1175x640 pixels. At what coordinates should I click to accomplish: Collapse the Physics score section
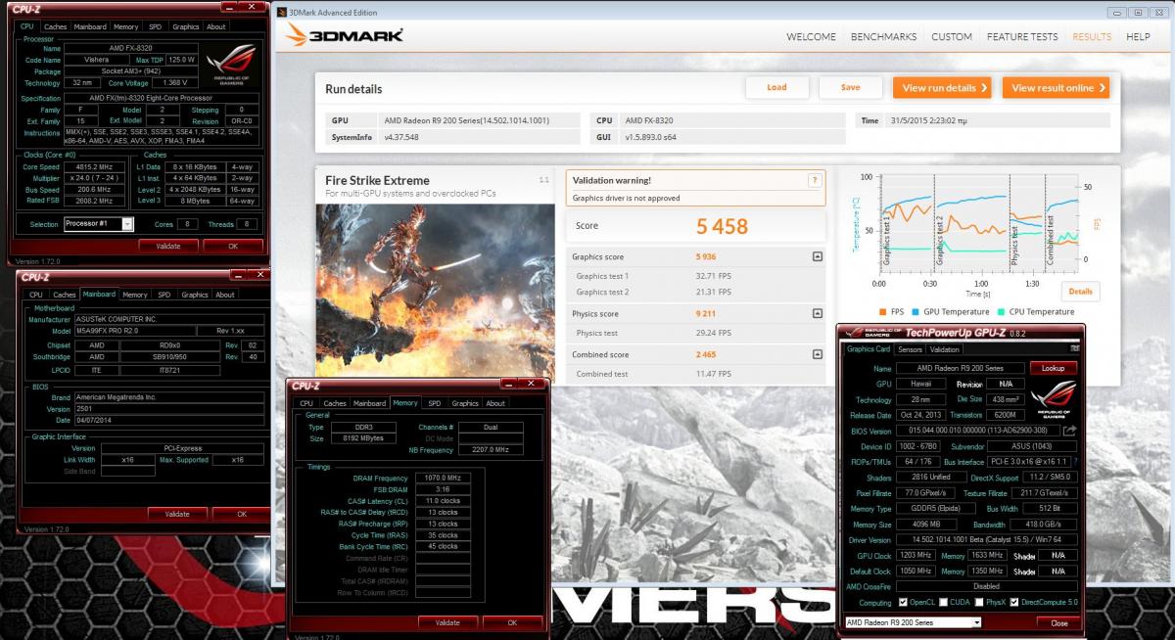click(x=817, y=313)
